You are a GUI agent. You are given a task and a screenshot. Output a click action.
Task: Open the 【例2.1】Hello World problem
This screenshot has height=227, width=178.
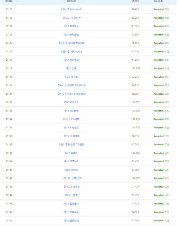(x=71, y=9)
